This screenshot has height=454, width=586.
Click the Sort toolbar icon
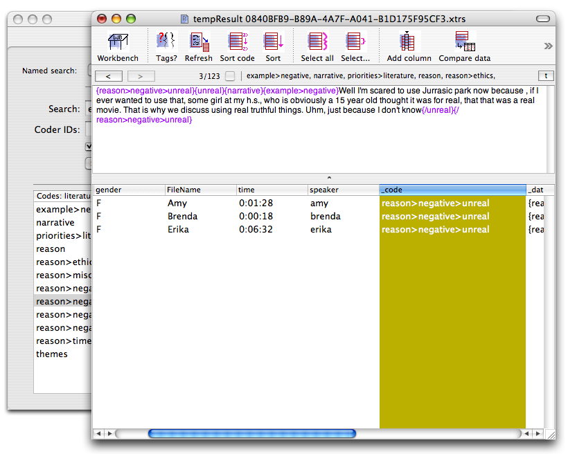coord(273,46)
